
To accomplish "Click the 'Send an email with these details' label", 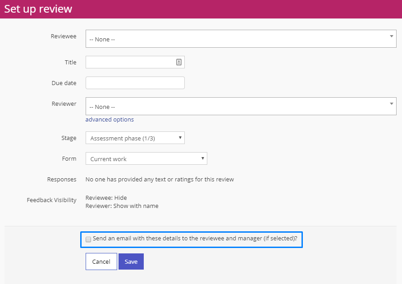I will click(x=195, y=239).
